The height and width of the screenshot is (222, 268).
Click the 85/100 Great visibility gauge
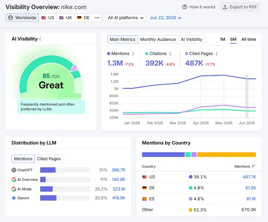coord(51,77)
